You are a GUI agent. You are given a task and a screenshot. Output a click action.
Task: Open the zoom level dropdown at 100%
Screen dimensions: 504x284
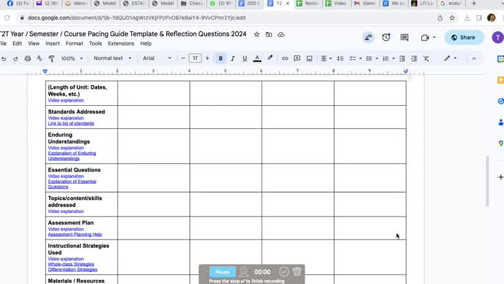[x=72, y=59]
